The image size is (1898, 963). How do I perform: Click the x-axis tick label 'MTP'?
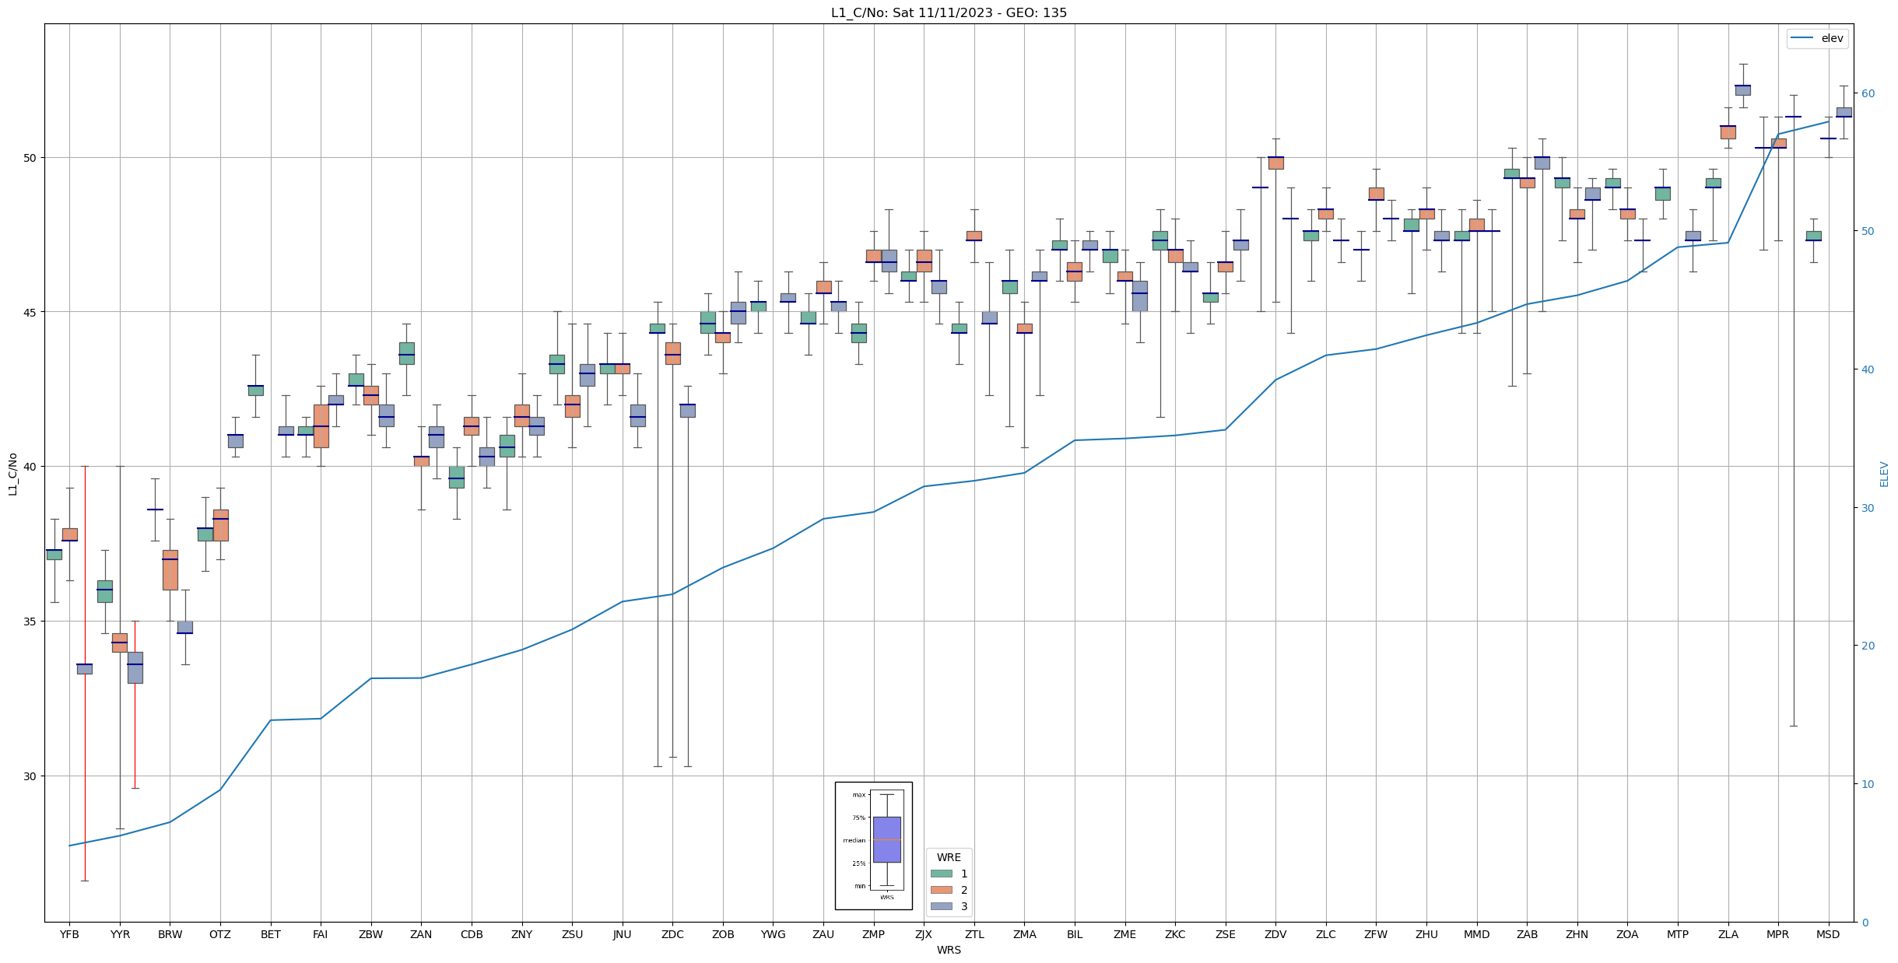coord(1678,935)
